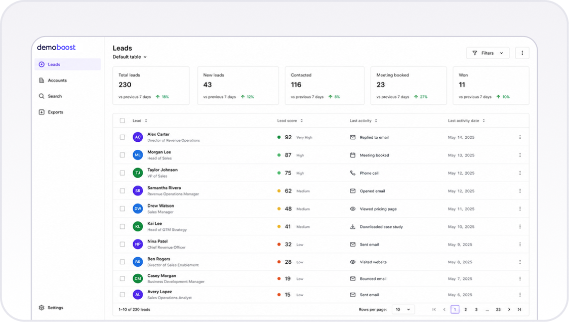
Task: Click the Sent email activity for Nina Patel
Action: pyautogui.click(x=369, y=245)
